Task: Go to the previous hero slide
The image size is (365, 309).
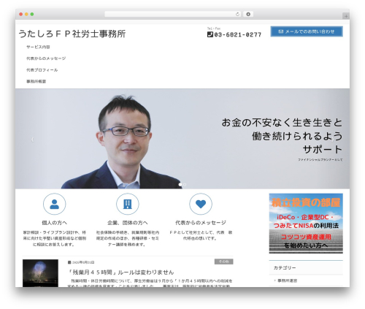Action: (x=32, y=140)
